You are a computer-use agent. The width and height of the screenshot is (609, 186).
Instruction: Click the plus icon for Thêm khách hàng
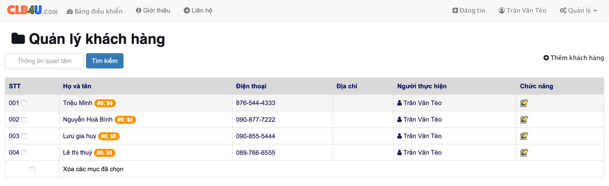click(x=546, y=58)
